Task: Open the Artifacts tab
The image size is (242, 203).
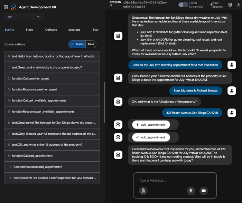Action: (x=50, y=30)
